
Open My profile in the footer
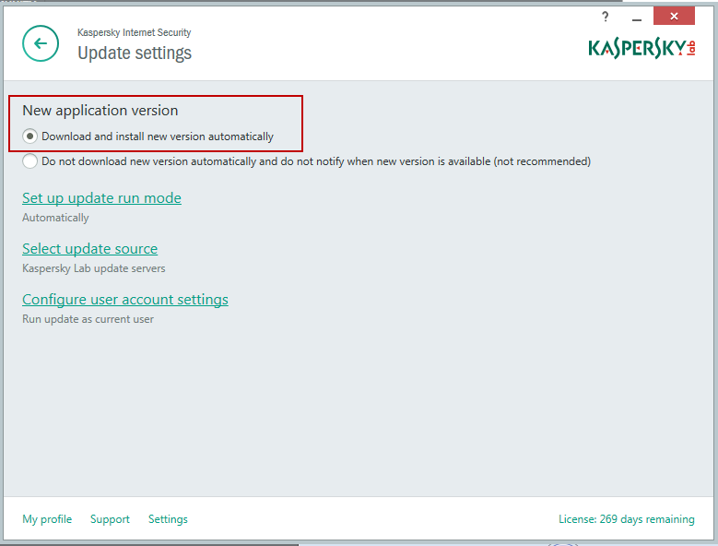(47, 519)
